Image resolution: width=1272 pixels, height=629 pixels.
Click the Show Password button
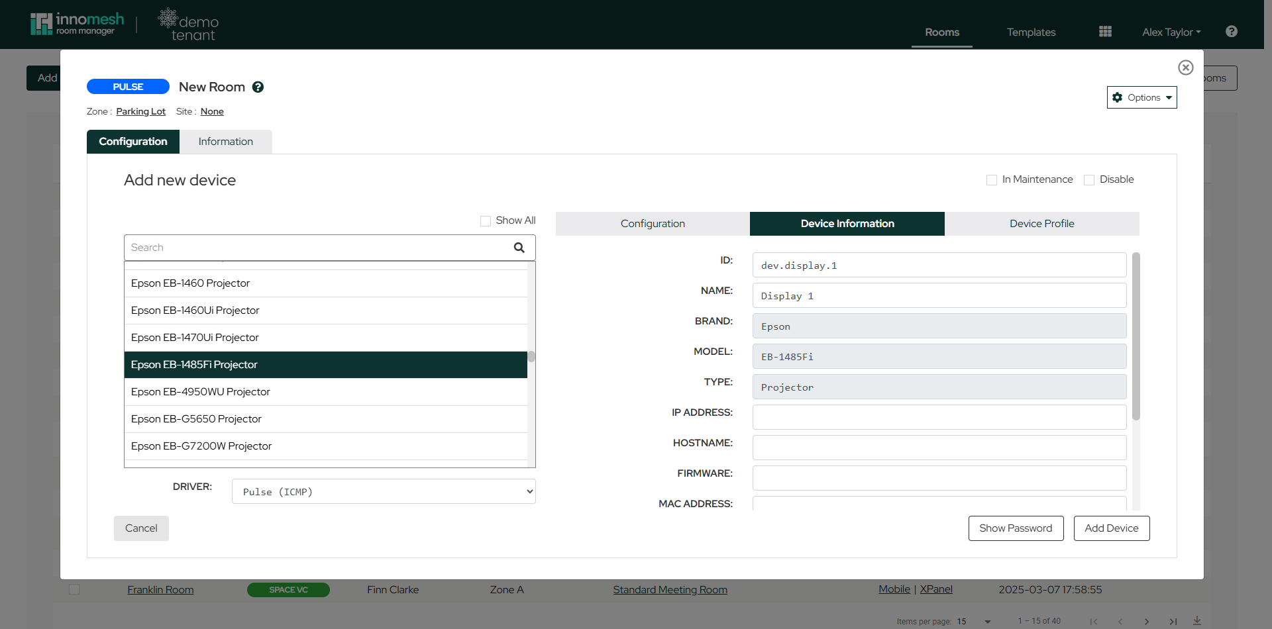[x=1016, y=528]
